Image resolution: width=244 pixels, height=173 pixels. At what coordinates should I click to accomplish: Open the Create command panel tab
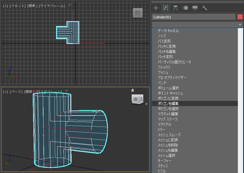156,8
